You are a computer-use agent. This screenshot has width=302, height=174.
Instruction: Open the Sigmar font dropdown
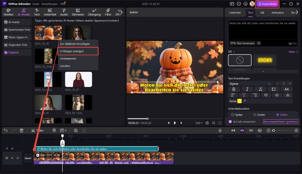tap(250, 84)
